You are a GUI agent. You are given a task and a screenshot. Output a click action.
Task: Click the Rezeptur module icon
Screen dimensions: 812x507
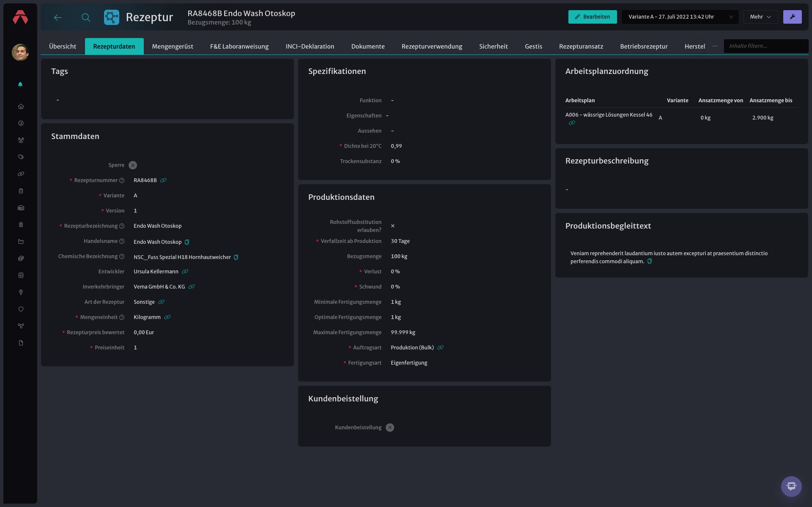[112, 17]
